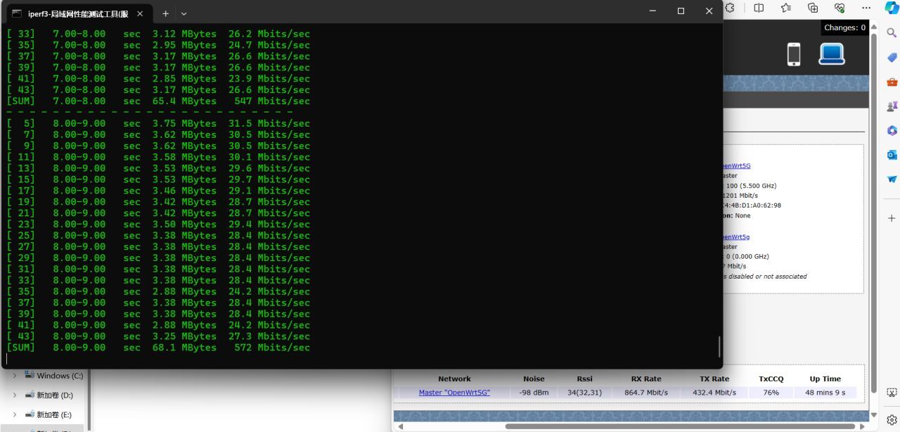Click the Noise column header
Image resolution: width=900 pixels, height=432 pixels.
pos(534,379)
